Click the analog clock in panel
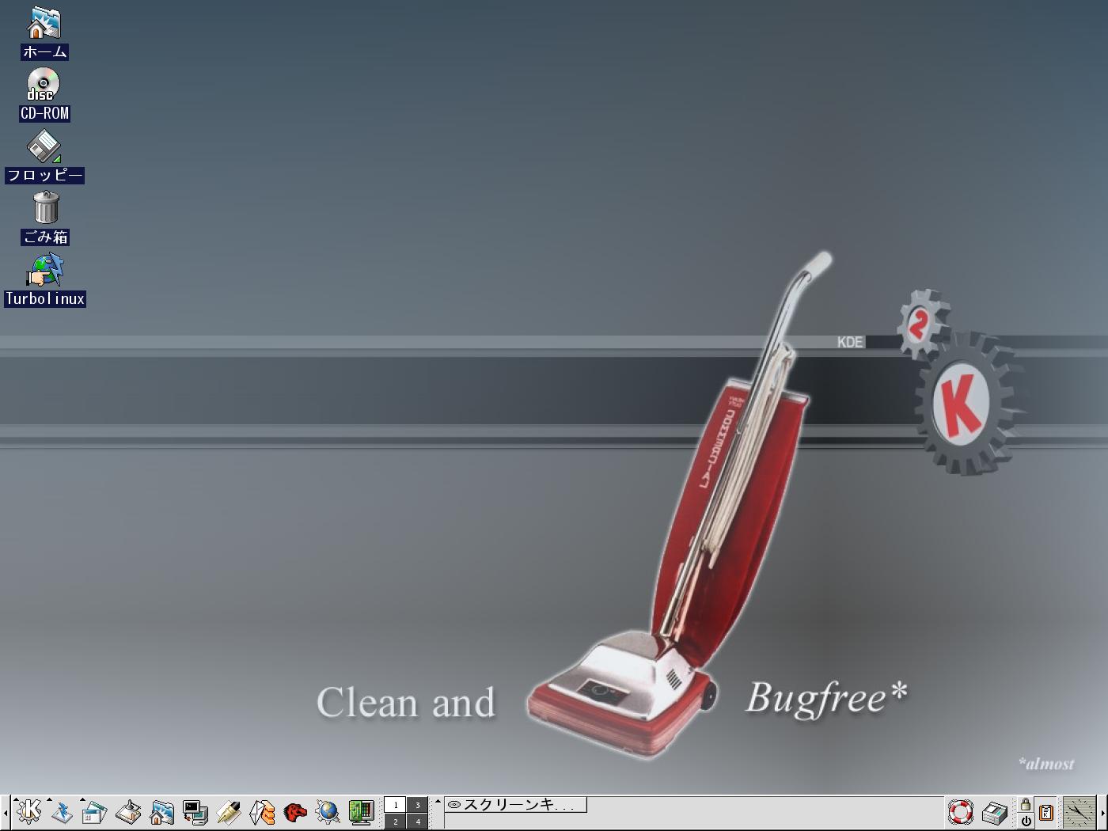The image size is (1108, 831). coord(1078,812)
